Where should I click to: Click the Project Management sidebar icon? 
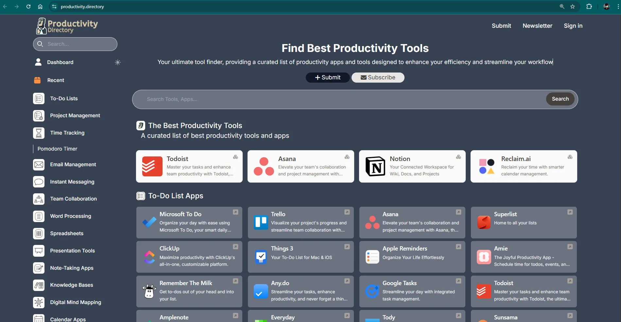pos(38,116)
